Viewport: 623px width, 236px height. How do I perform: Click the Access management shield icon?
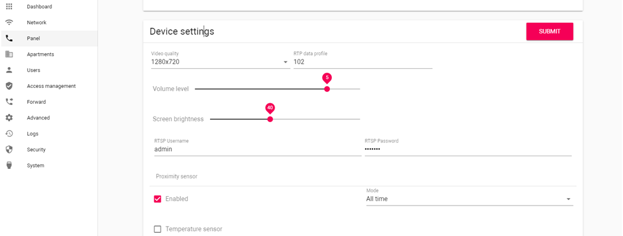[9, 86]
